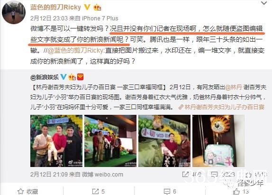This screenshot has width=272, height=195.
Task: View fourth photo of tiger balloon cake
Action: pos(218,141)
